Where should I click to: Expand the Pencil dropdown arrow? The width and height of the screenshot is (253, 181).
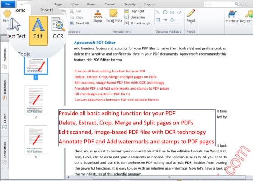191,23
